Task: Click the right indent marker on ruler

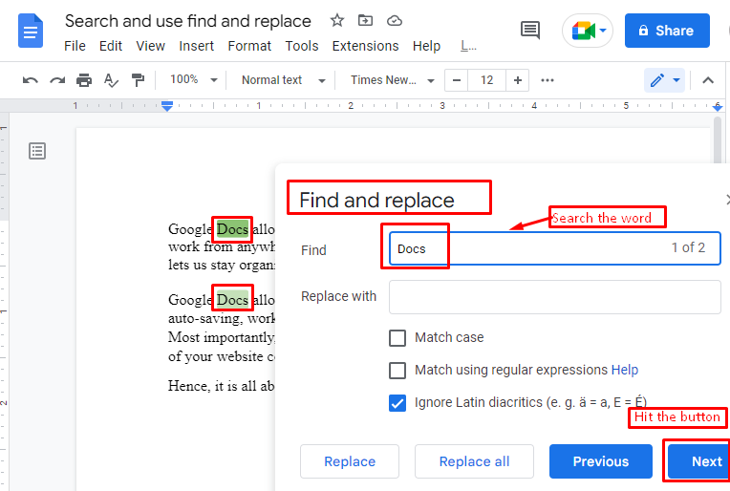Action: (718, 106)
